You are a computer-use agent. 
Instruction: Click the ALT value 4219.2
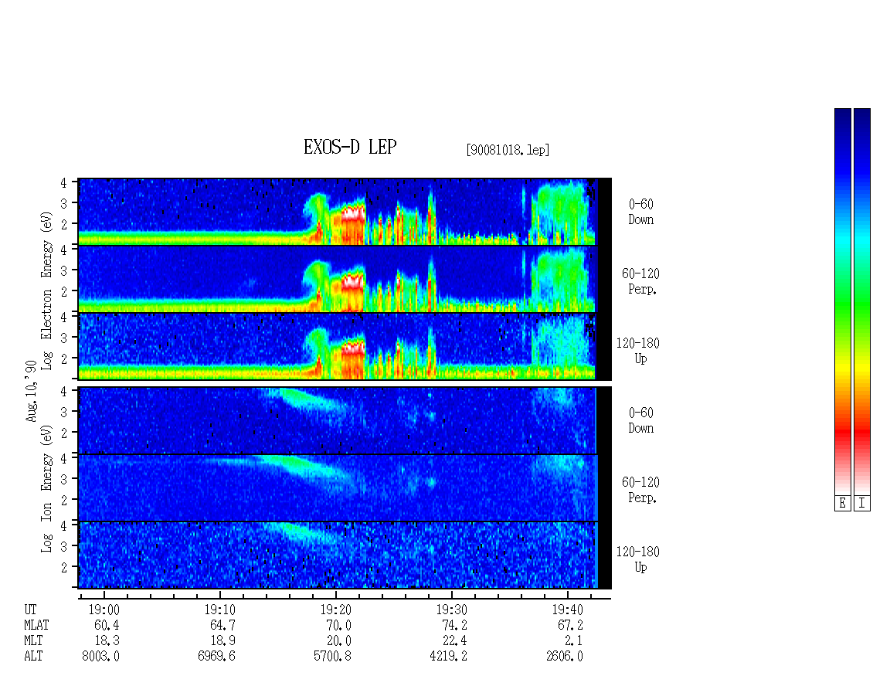[448, 657]
